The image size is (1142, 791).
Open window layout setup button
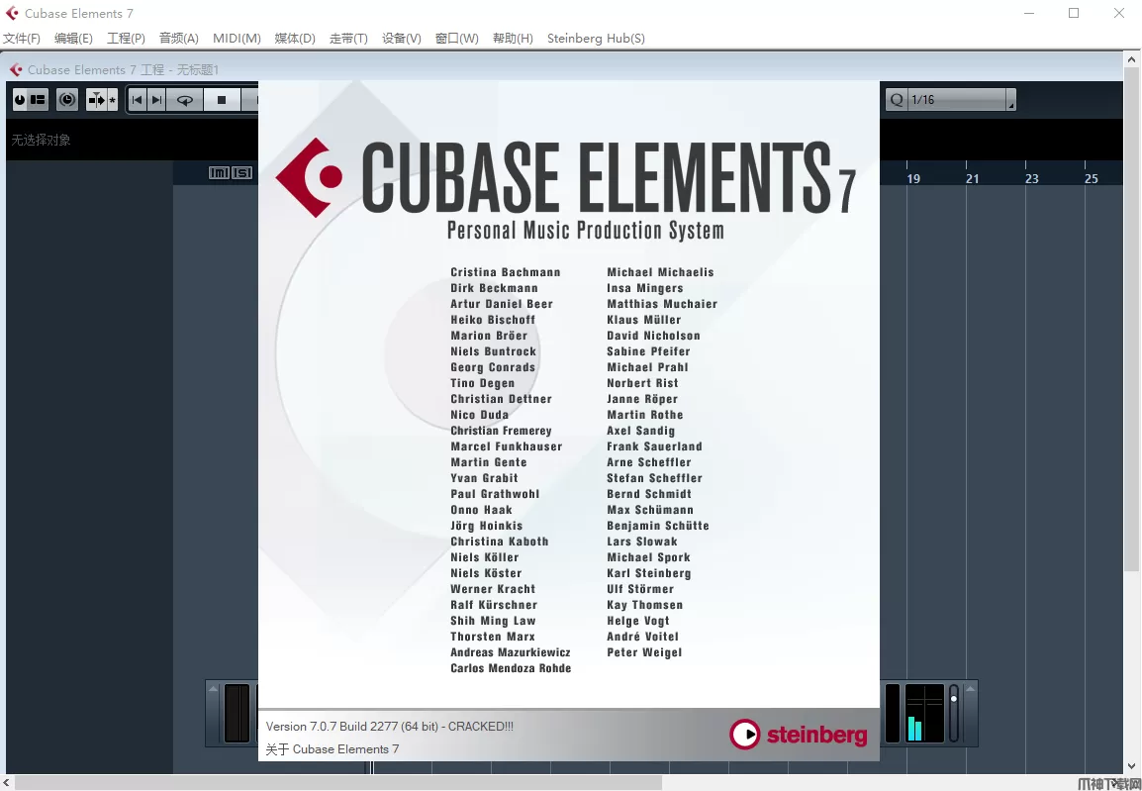(38, 99)
